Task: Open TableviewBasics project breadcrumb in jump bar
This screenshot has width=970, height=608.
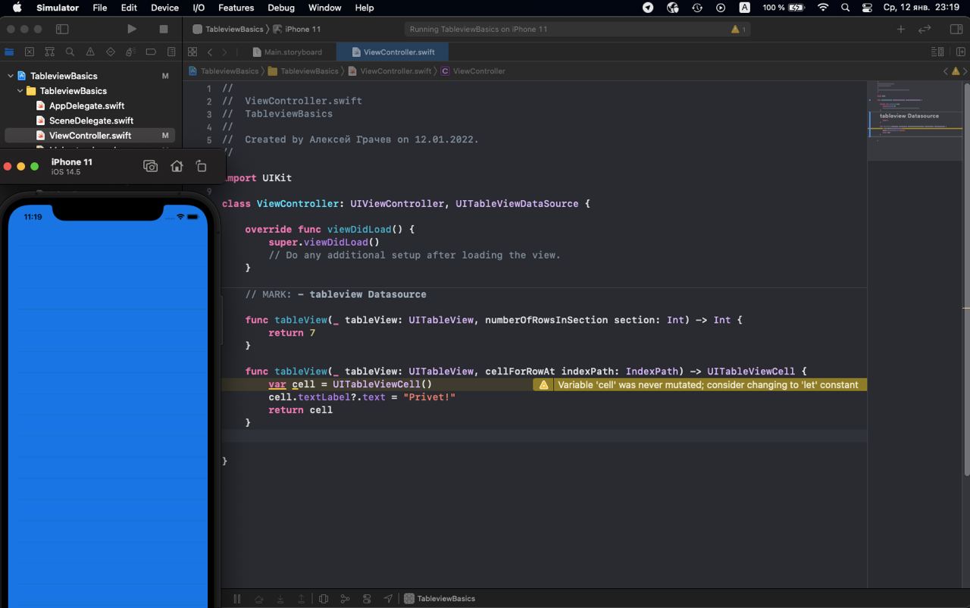Action: [x=224, y=71]
